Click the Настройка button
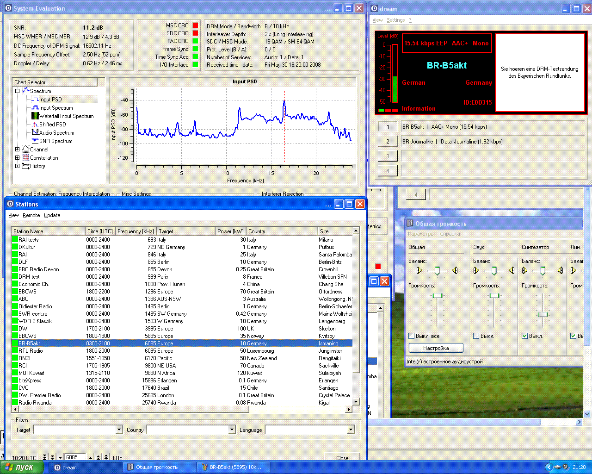Image resolution: width=592 pixels, height=474 pixels. click(x=436, y=348)
